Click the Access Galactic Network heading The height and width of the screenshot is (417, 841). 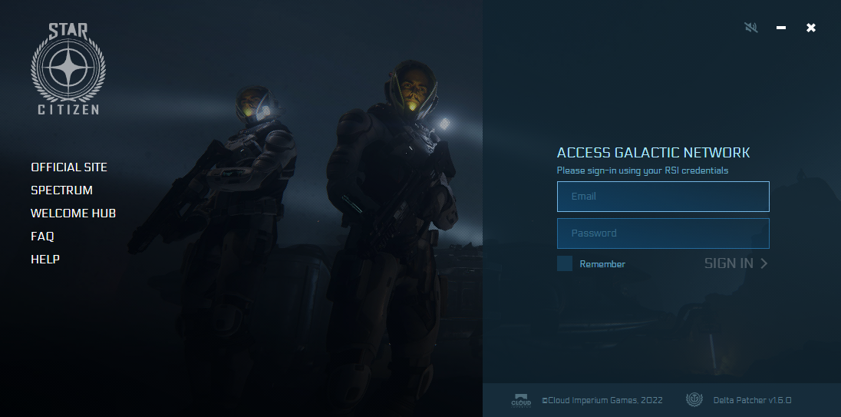653,153
